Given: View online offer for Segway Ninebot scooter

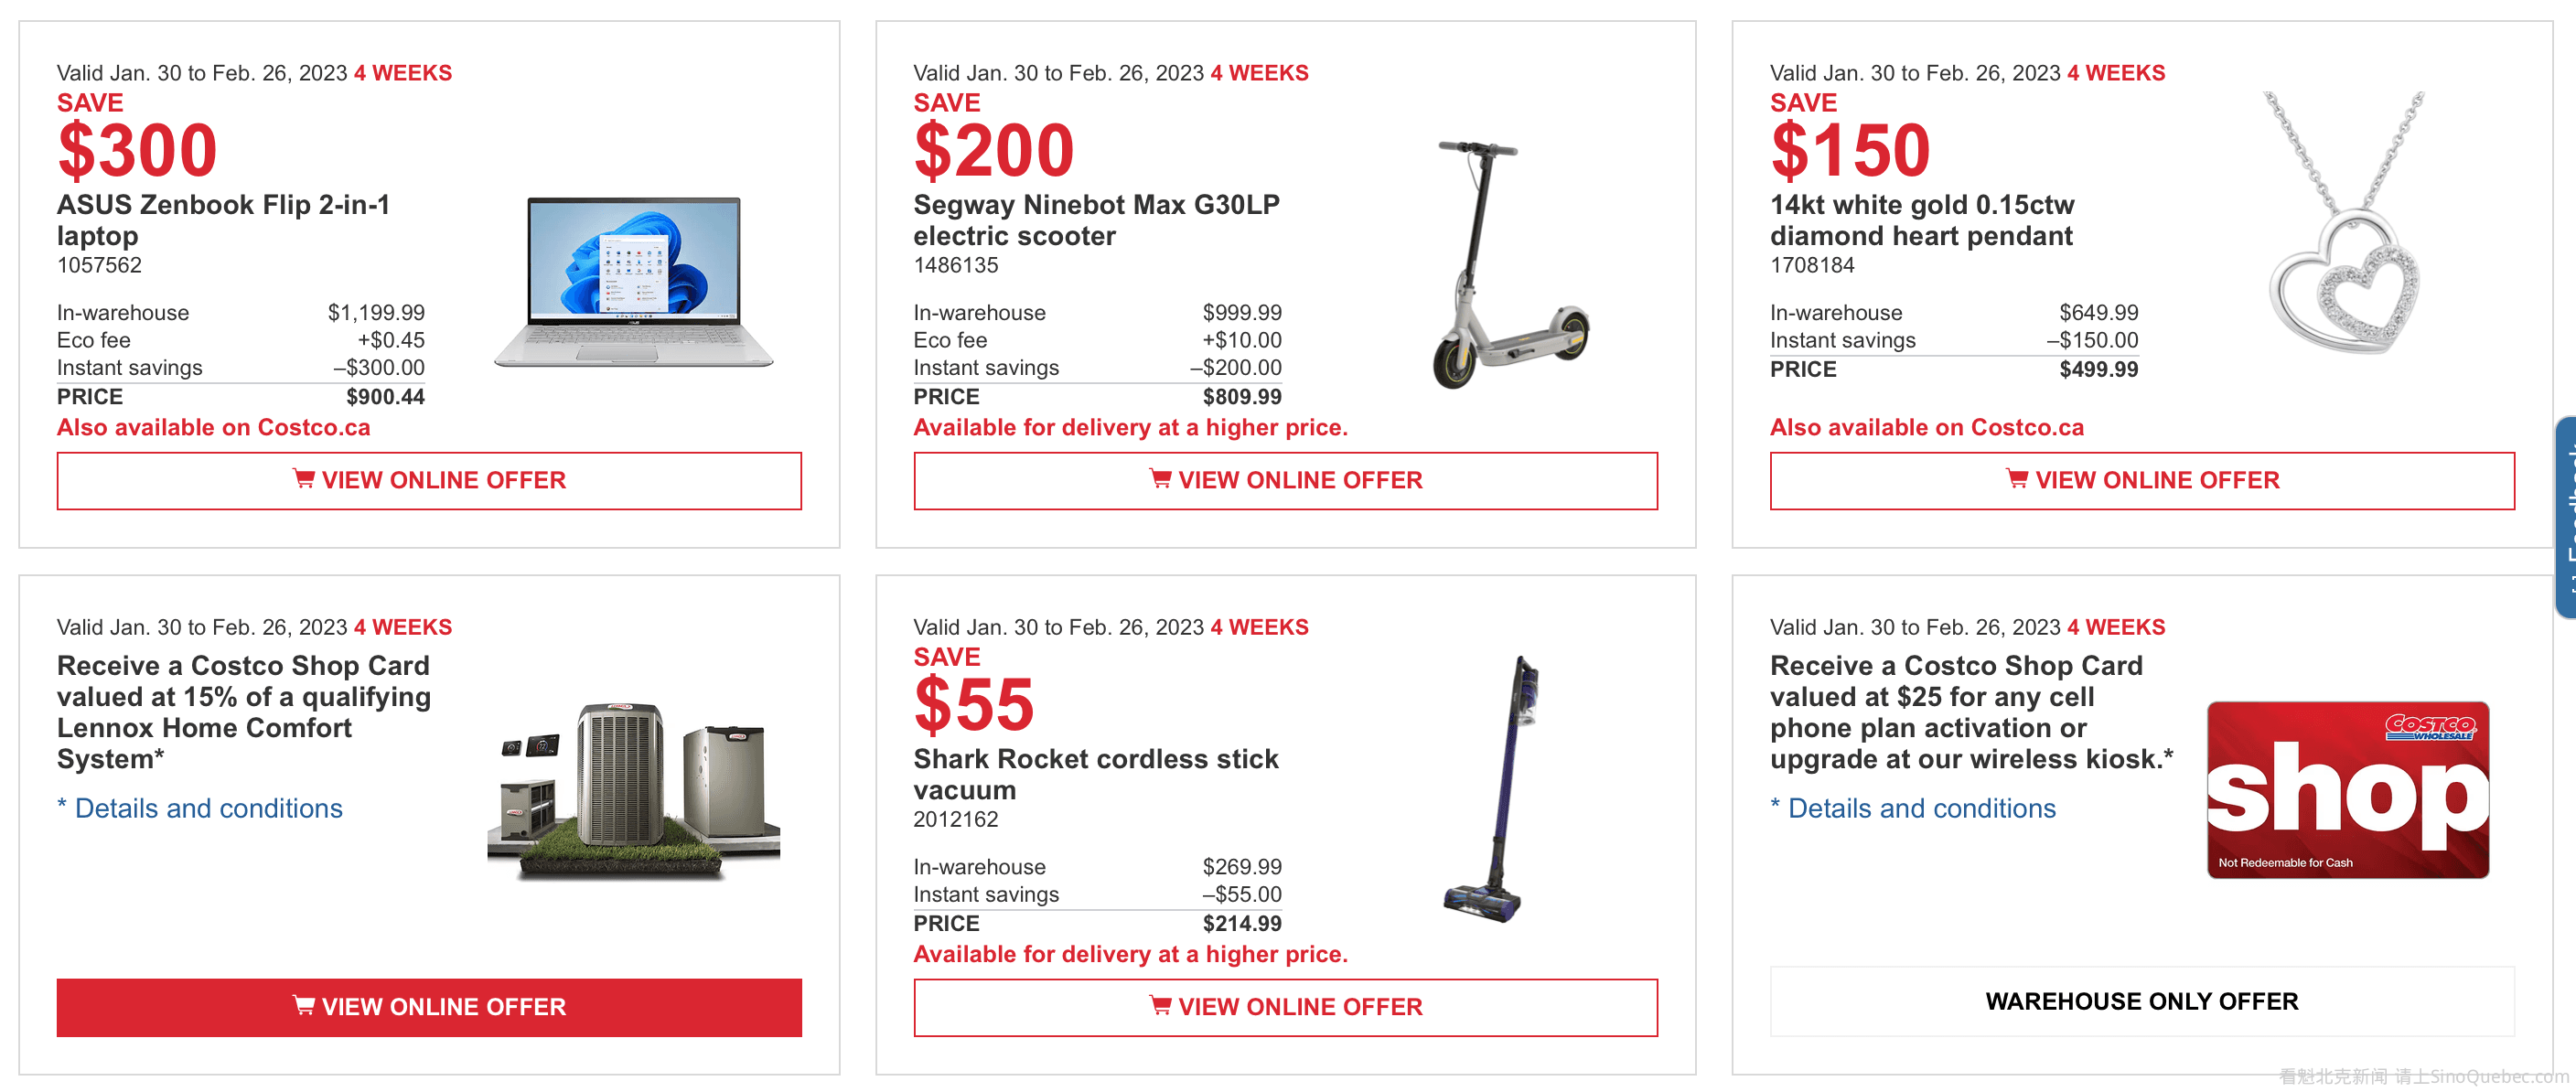Looking at the screenshot, I should coord(1285,481).
